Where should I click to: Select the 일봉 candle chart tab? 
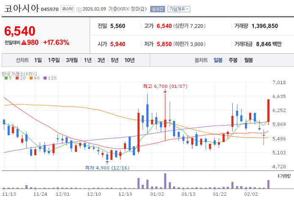click(218, 60)
